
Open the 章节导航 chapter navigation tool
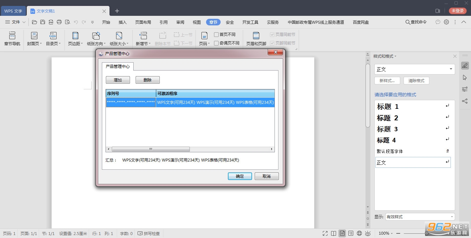(x=12, y=39)
